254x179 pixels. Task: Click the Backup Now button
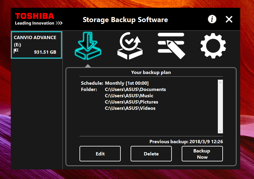(202, 154)
